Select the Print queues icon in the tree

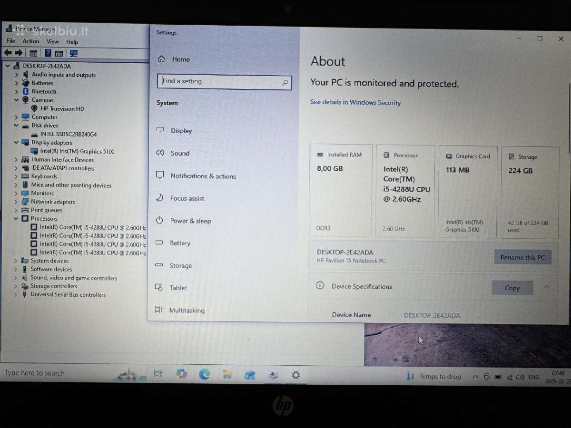pyautogui.click(x=25, y=210)
